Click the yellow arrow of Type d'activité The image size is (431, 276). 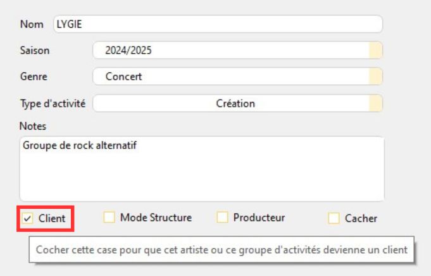point(376,103)
